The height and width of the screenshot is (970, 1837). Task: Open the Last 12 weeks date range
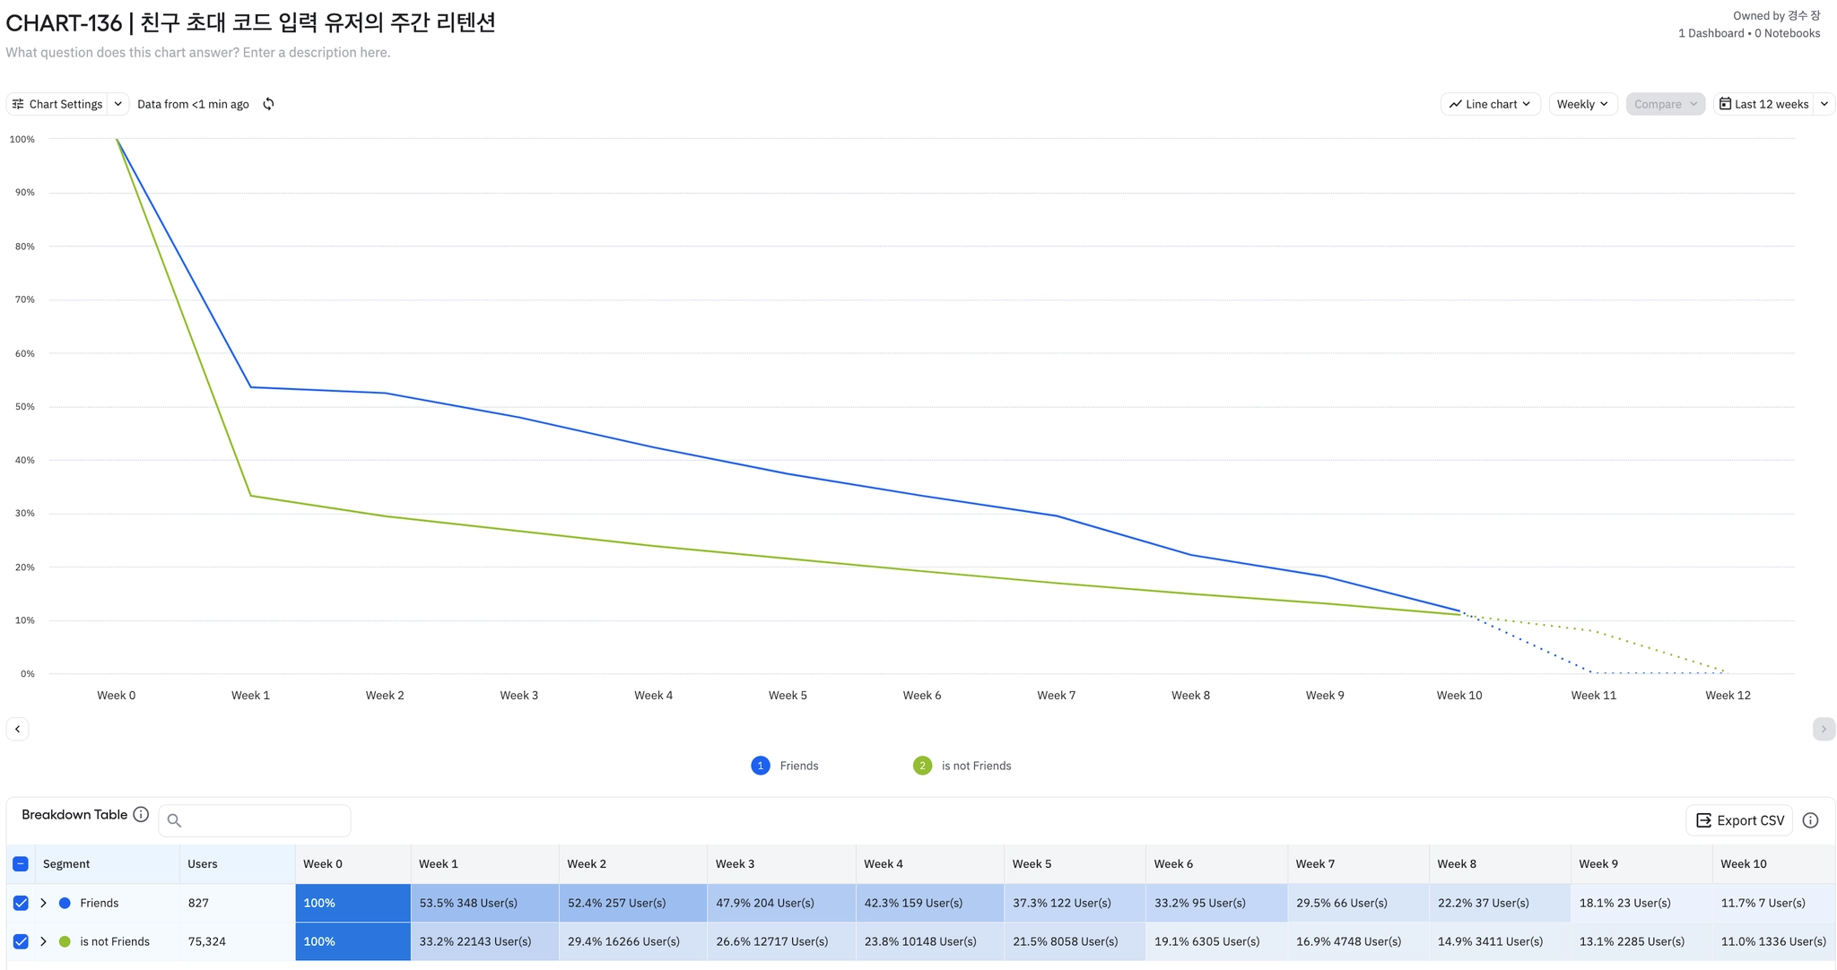point(1763,104)
